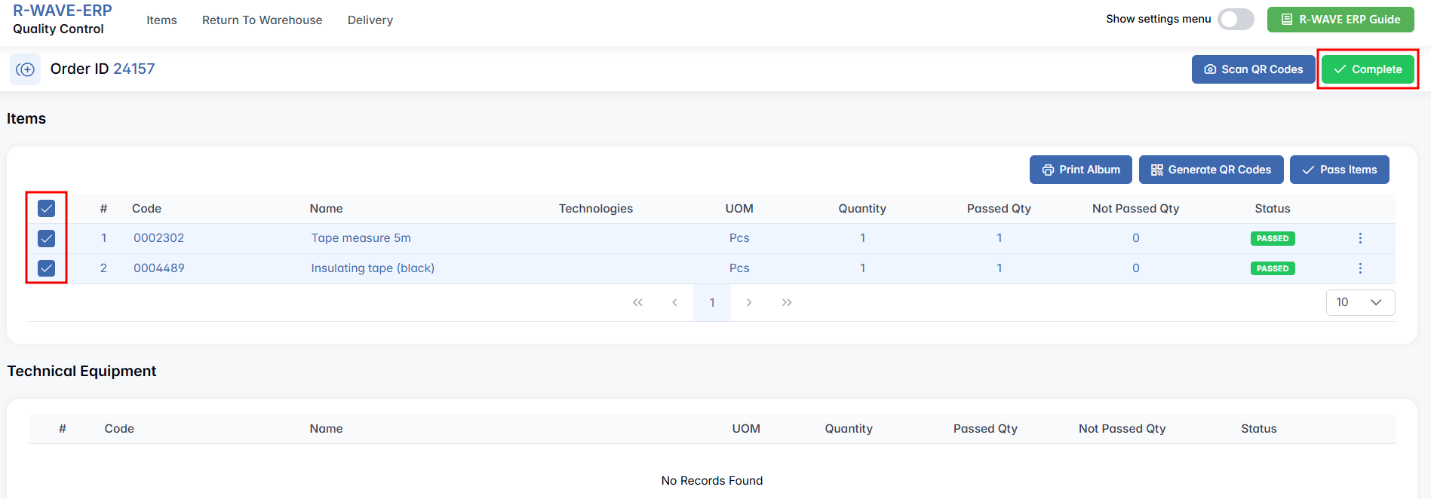This screenshot has height=499, width=1431.
Task: Go to the first page using double-left arrows
Action: 637,302
